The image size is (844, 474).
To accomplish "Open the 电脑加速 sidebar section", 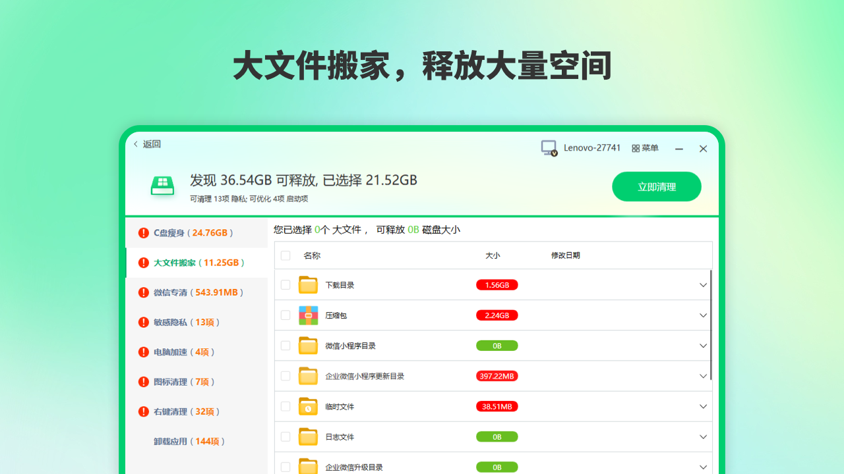I will coord(196,352).
